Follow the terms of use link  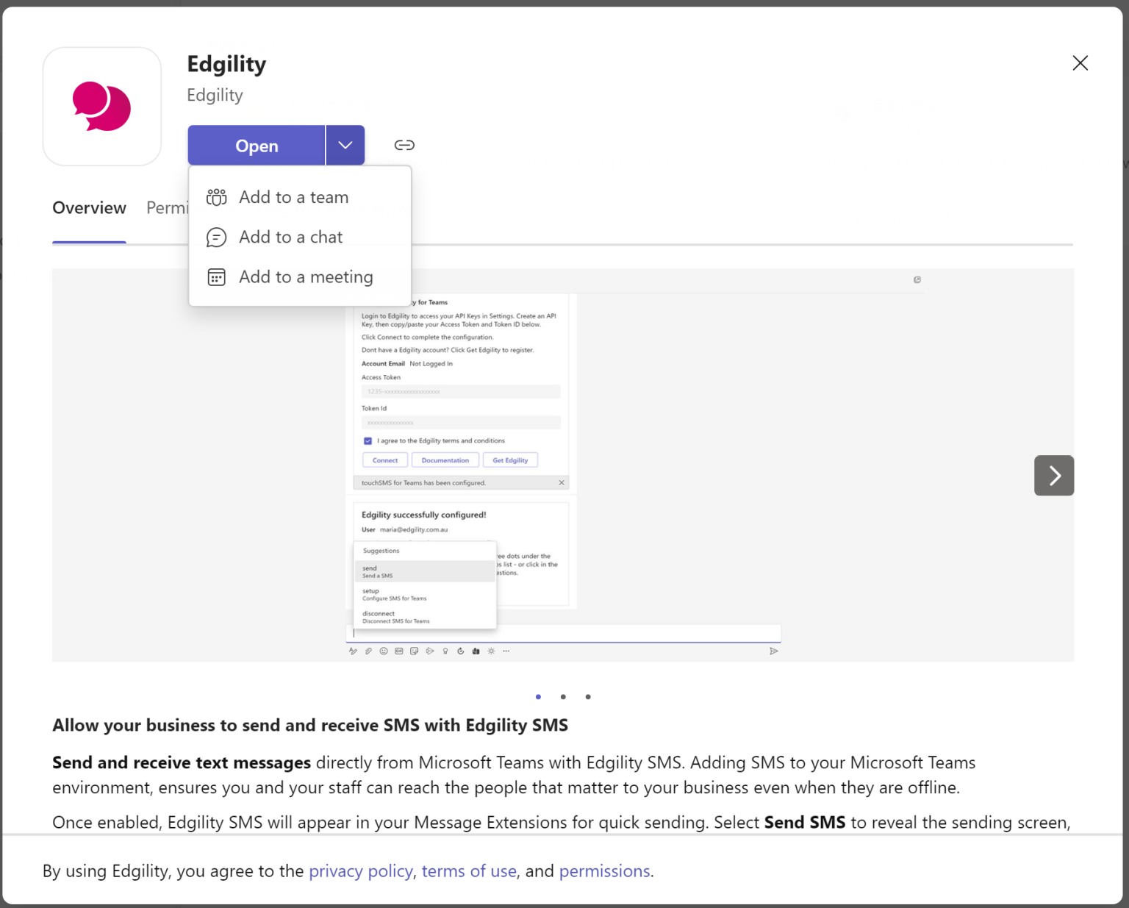pos(468,871)
